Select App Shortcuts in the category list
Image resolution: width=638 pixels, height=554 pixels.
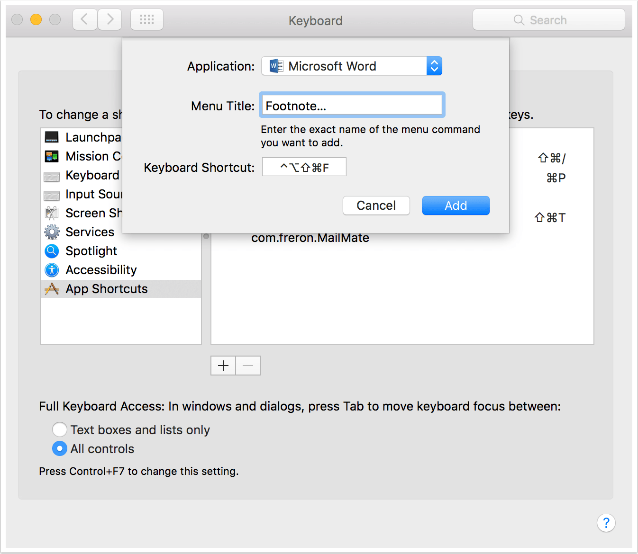(121, 289)
